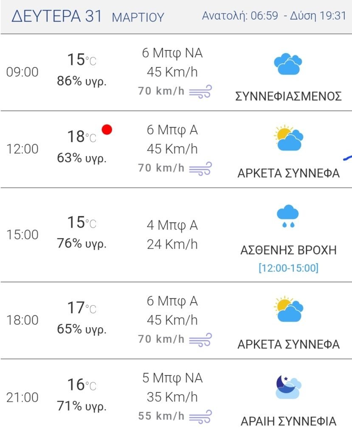
Task: Click the cloudy weather icon at 09:00
Action: pos(288,64)
